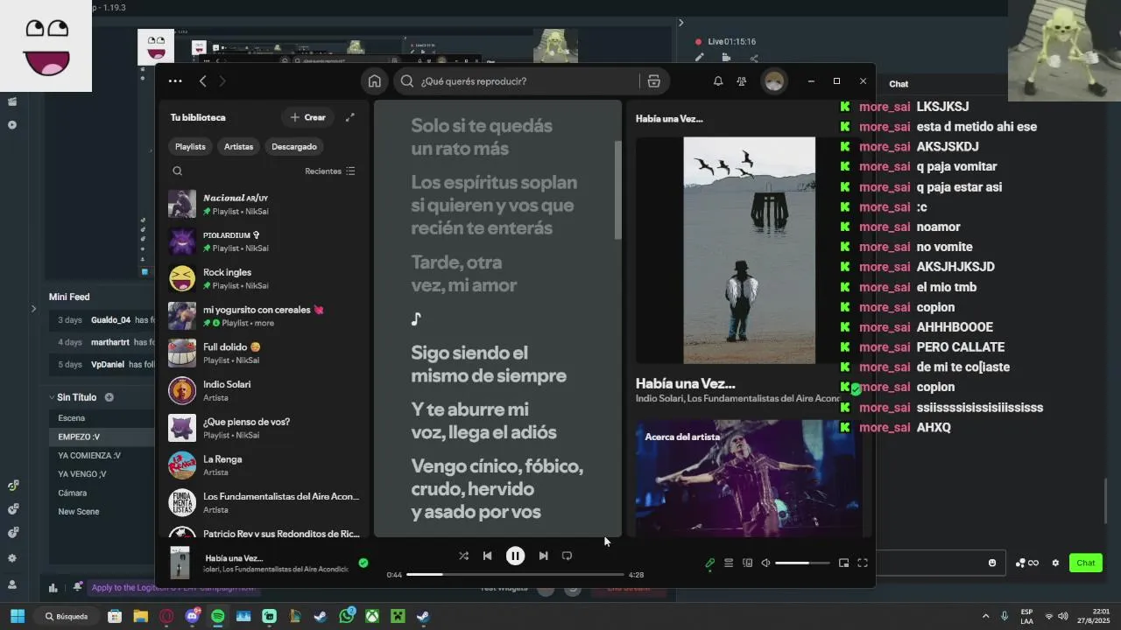Focus the ¿Qué querés reproducir? search field
The image size is (1121, 630).
pos(529,81)
